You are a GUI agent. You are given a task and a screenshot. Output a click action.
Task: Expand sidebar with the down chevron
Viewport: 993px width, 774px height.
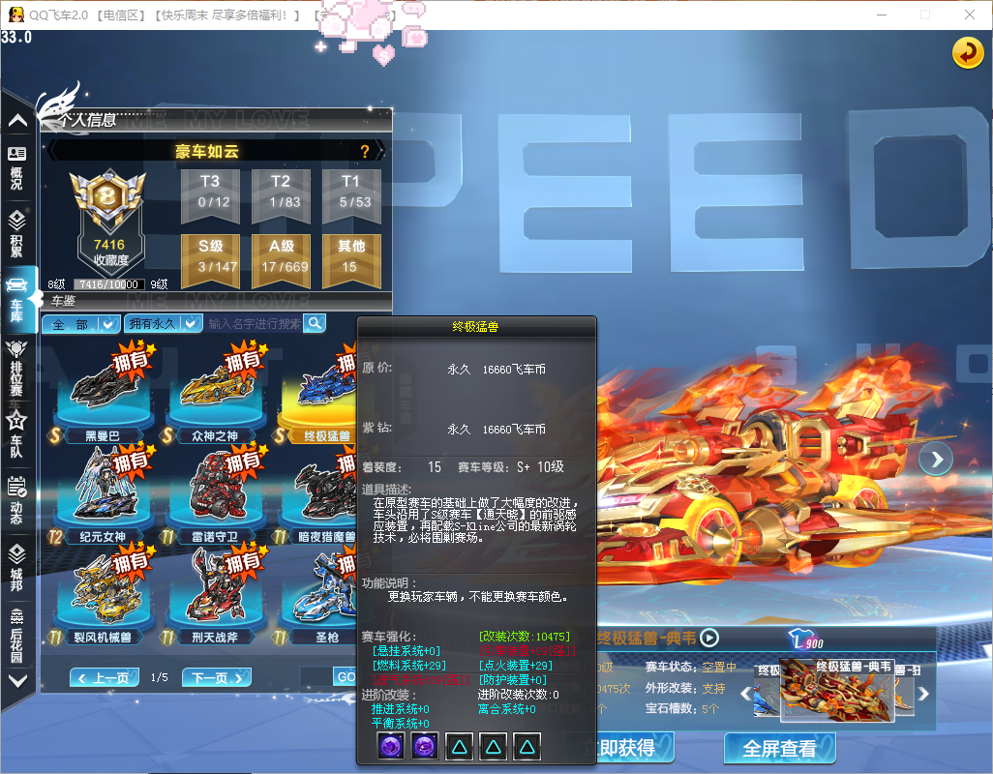[17, 680]
